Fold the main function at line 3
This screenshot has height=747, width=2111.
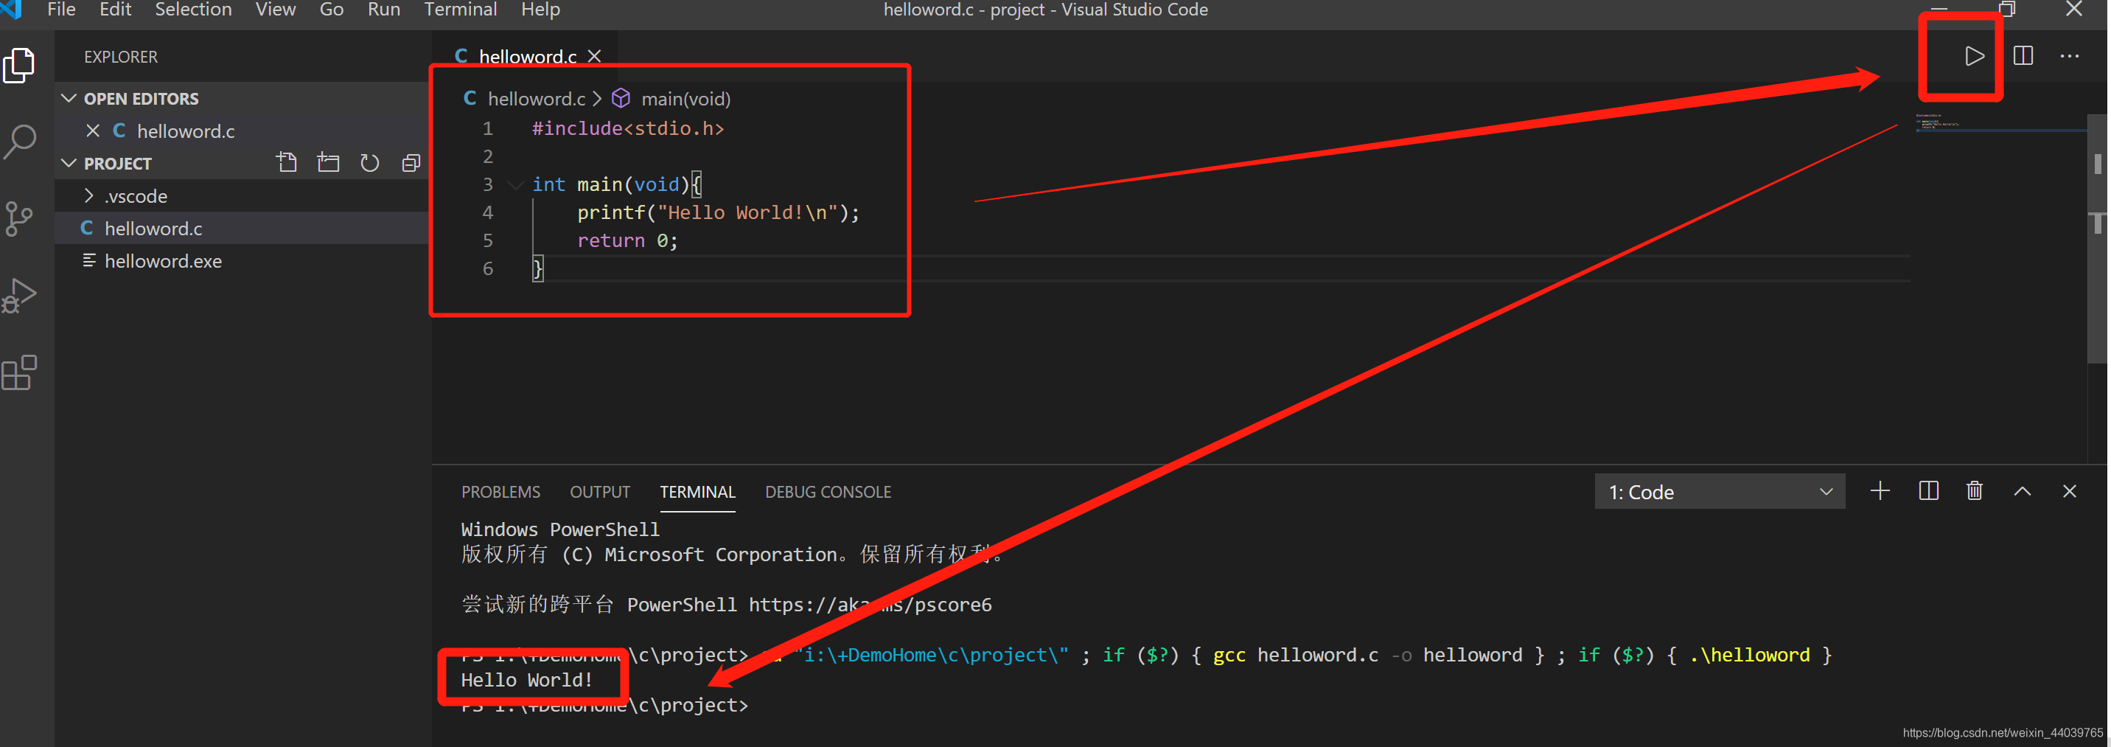coord(515,184)
